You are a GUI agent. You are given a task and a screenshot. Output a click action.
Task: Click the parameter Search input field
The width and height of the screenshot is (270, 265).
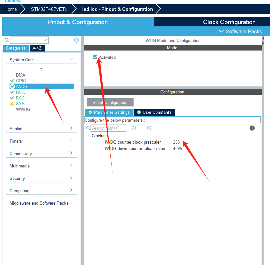click(x=108, y=128)
